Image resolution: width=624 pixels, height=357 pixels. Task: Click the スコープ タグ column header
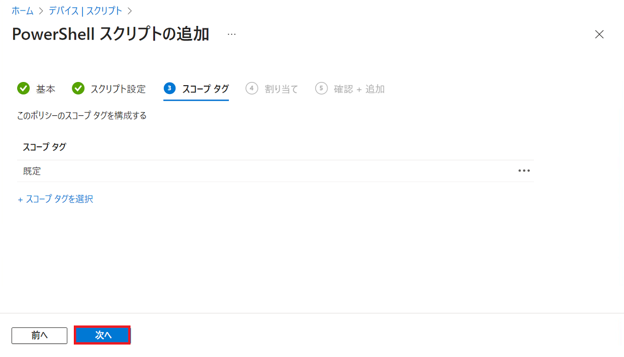(45, 147)
